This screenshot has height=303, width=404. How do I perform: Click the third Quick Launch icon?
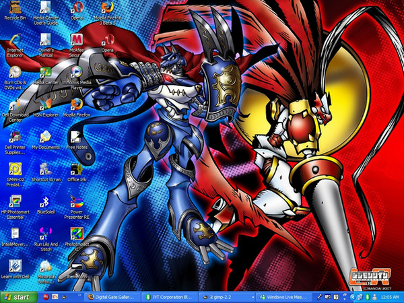(x=64, y=298)
